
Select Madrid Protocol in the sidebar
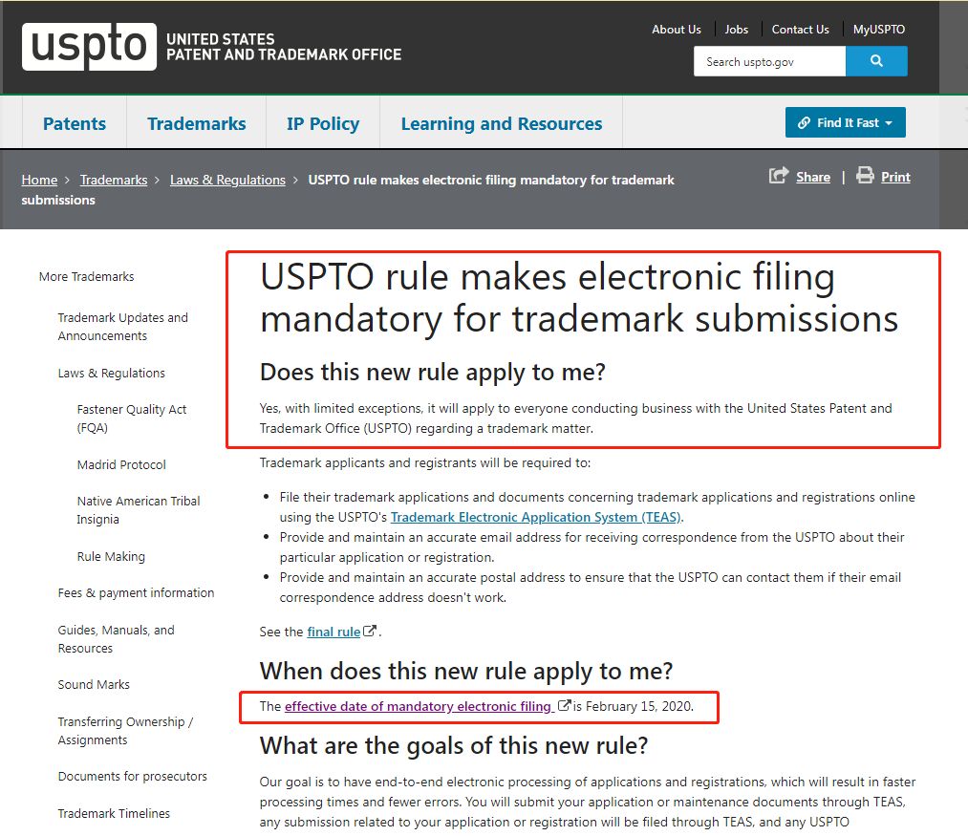point(121,464)
